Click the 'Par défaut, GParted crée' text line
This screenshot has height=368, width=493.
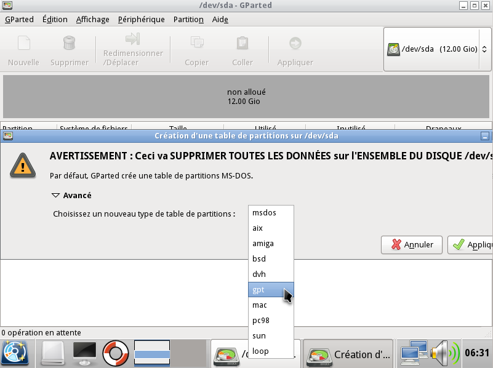tap(151, 175)
